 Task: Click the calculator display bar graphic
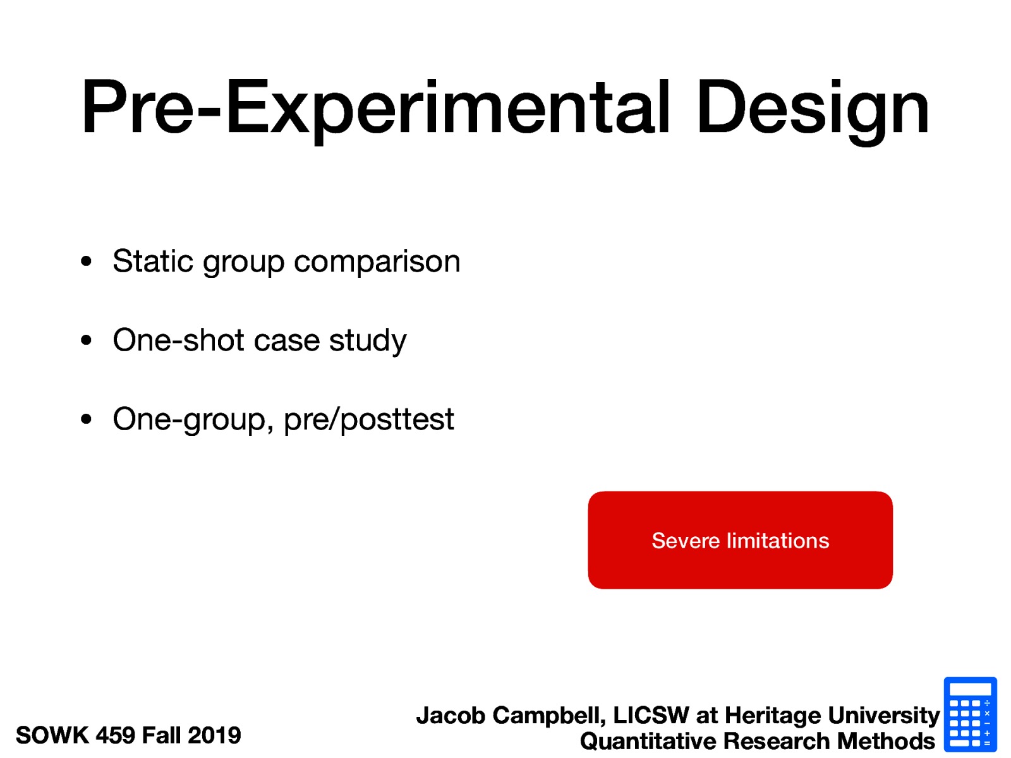pyautogui.click(x=971, y=689)
